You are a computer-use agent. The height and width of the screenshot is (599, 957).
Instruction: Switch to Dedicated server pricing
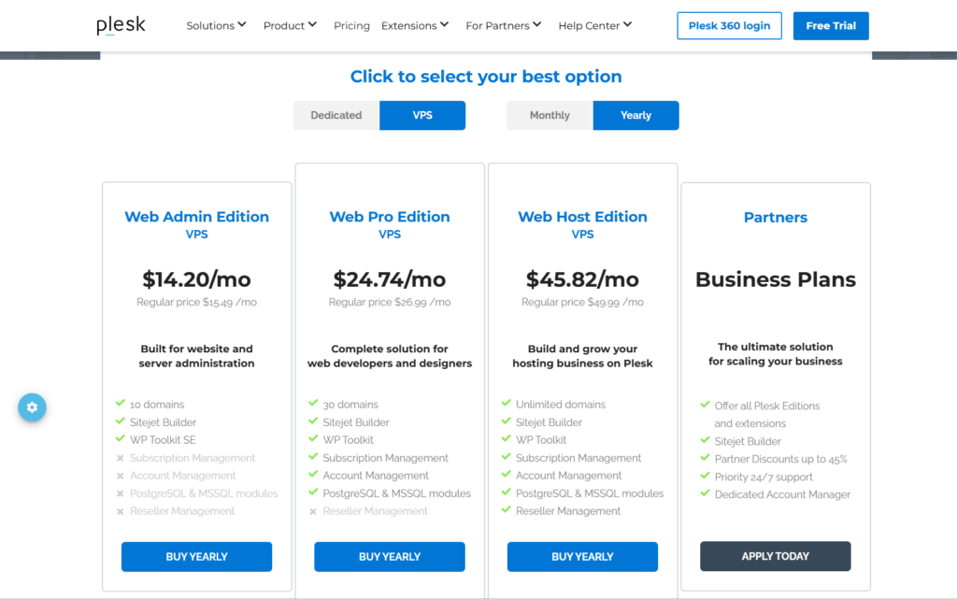[x=336, y=115]
